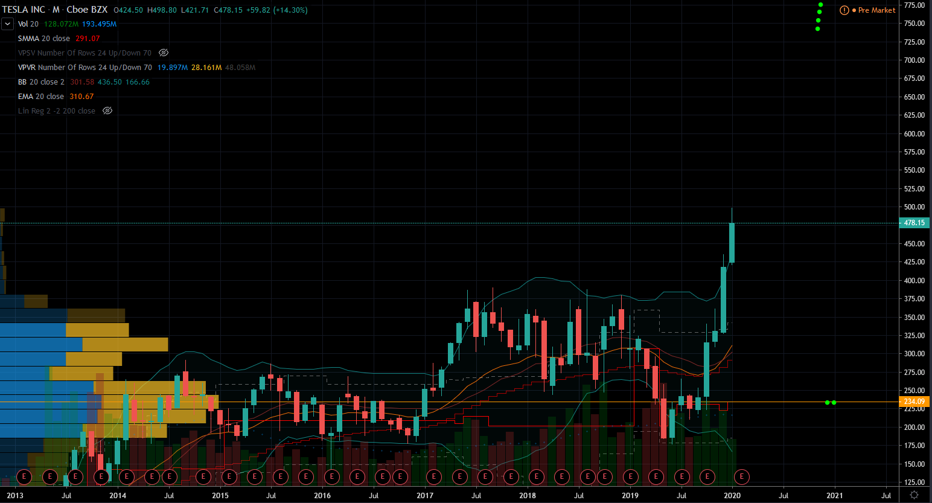
Task: Click the 2016 label on the time axis
Action: (322, 496)
